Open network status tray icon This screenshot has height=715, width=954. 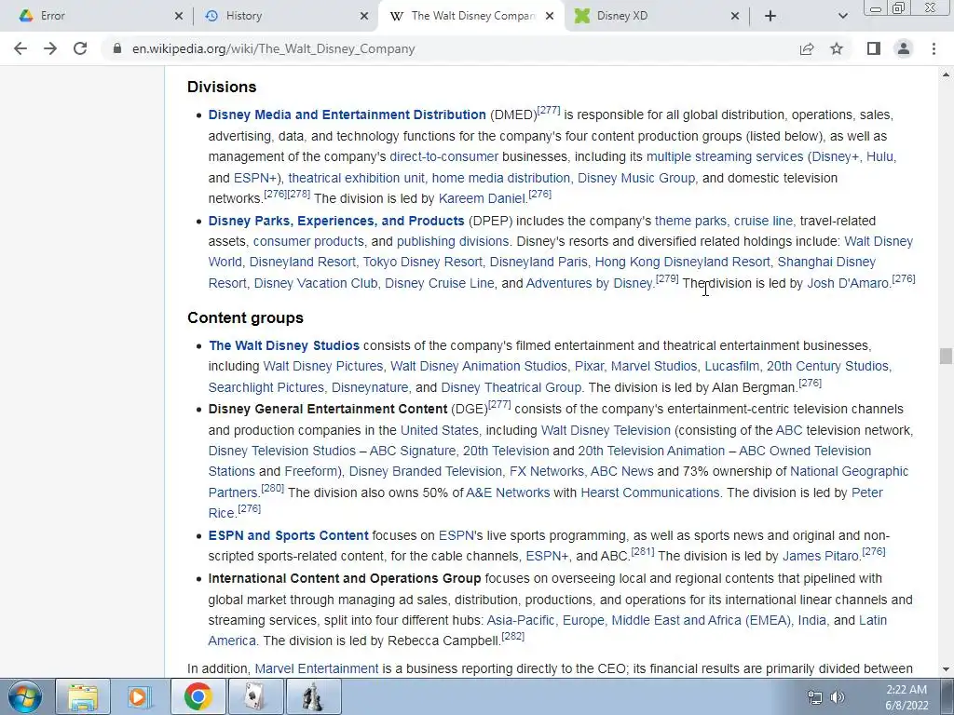tap(814, 697)
